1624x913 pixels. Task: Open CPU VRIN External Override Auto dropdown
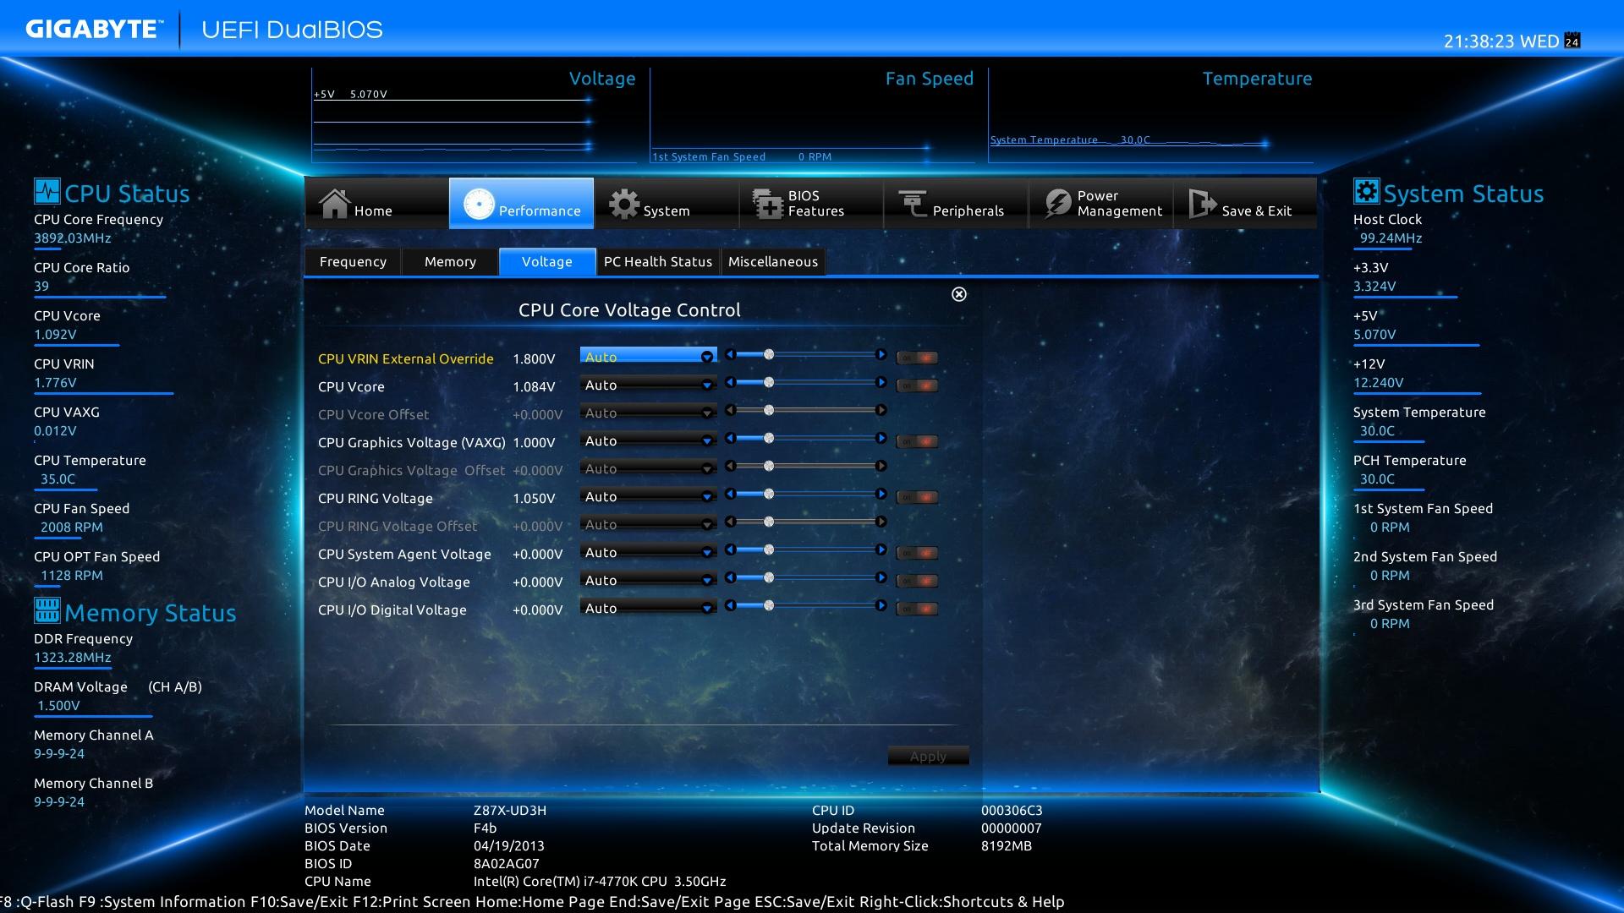pyautogui.click(x=648, y=357)
